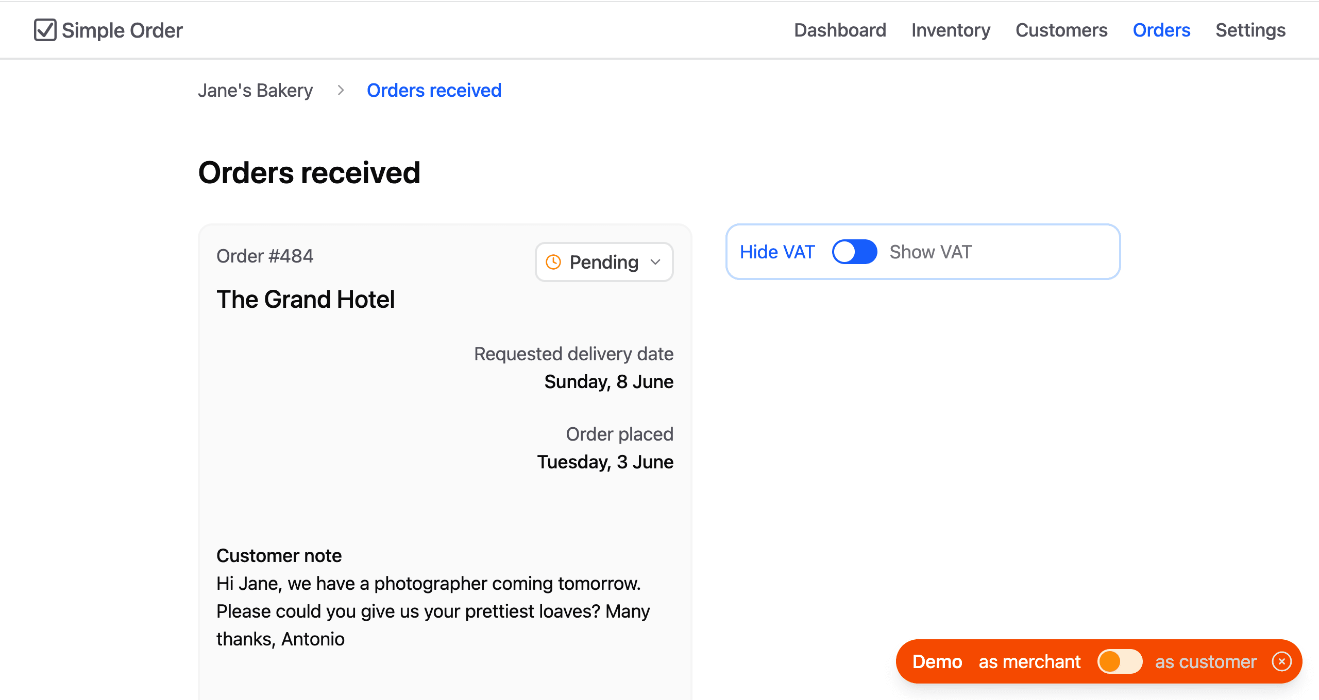
Task: Click the Simple Order checkbox logo
Action: pos(46,30)
